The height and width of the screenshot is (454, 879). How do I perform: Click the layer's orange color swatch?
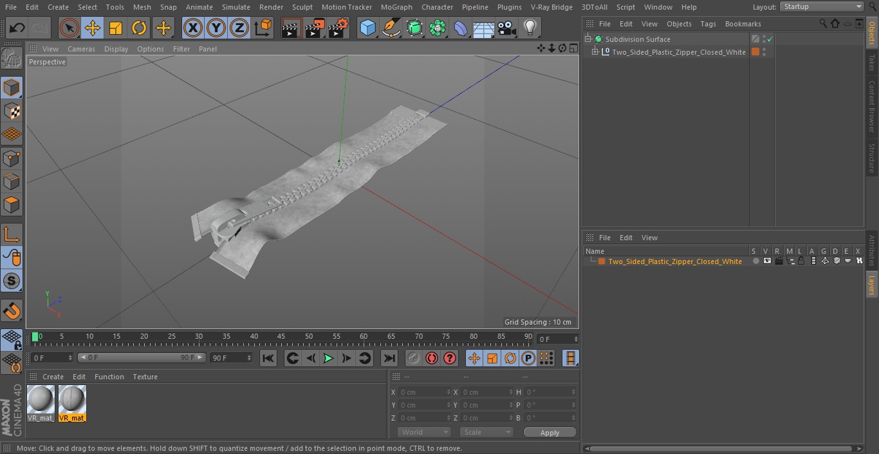point(602,261)
